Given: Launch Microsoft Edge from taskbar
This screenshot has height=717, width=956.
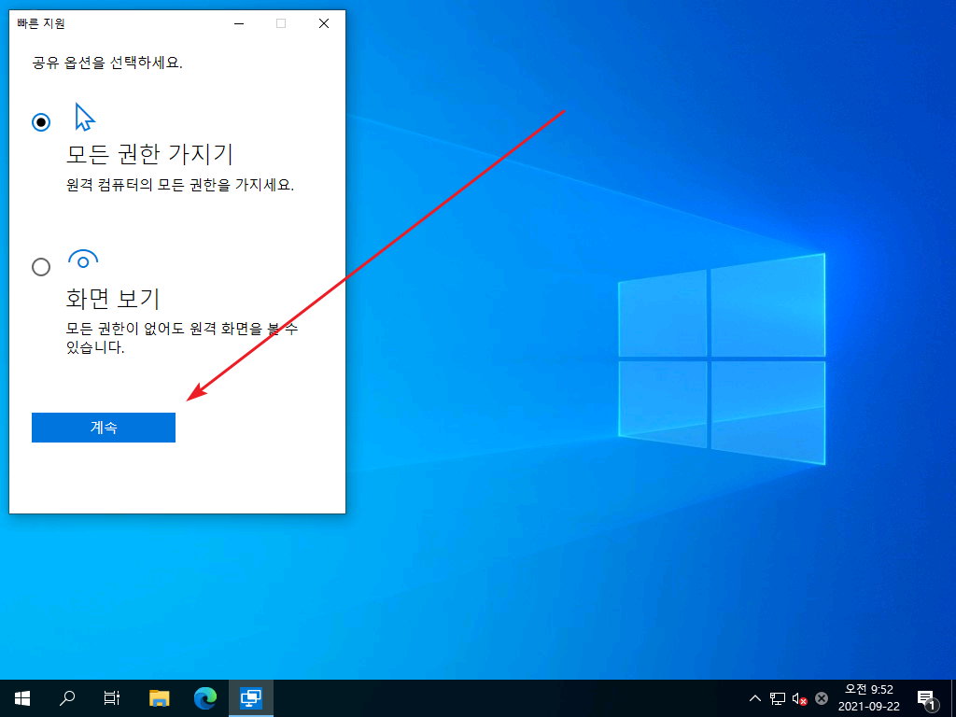Looking at the screenshot, I should (204, 698).
